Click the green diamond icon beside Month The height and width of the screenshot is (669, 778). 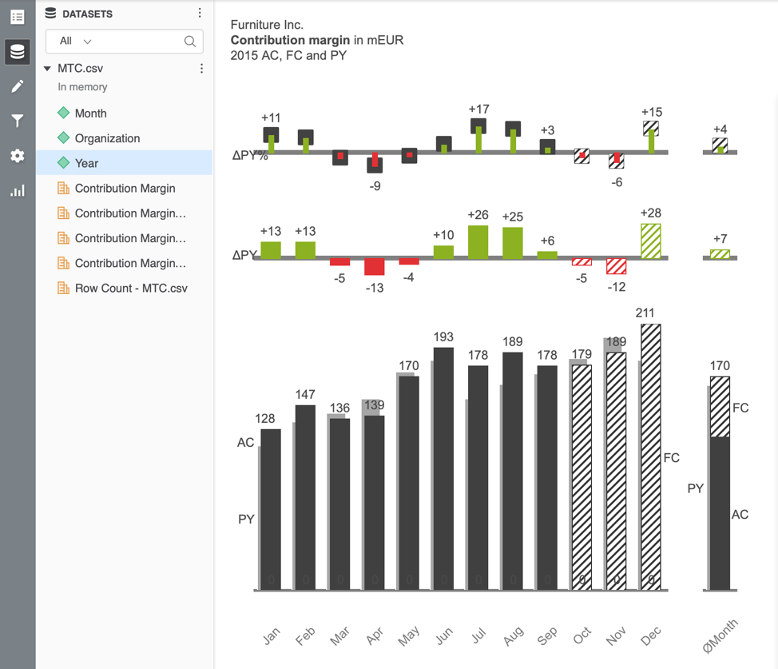pos(63,113)
